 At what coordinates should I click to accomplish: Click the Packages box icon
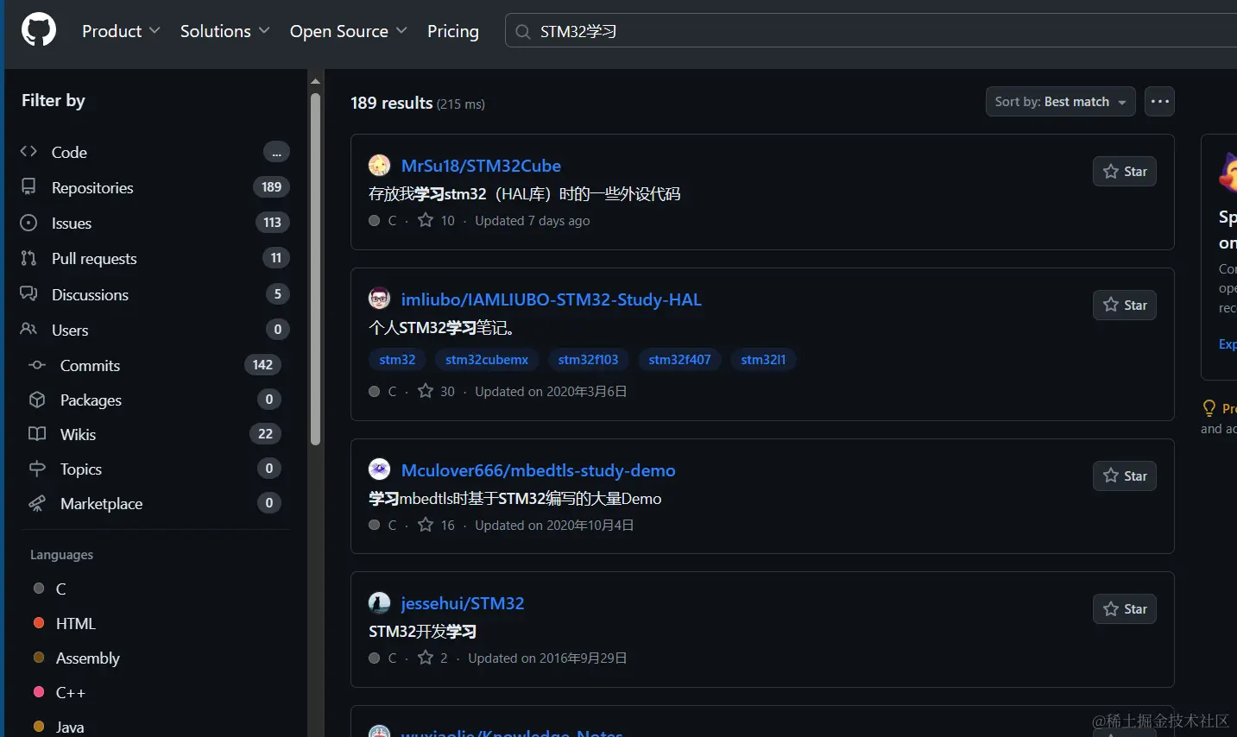(x=37, y=400)
